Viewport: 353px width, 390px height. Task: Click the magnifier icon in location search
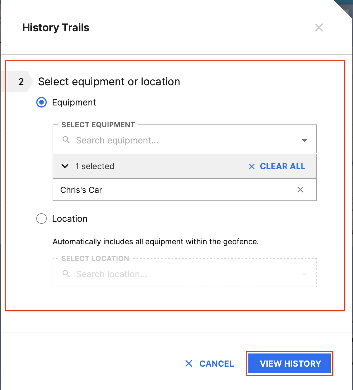[x=66, y=274]
